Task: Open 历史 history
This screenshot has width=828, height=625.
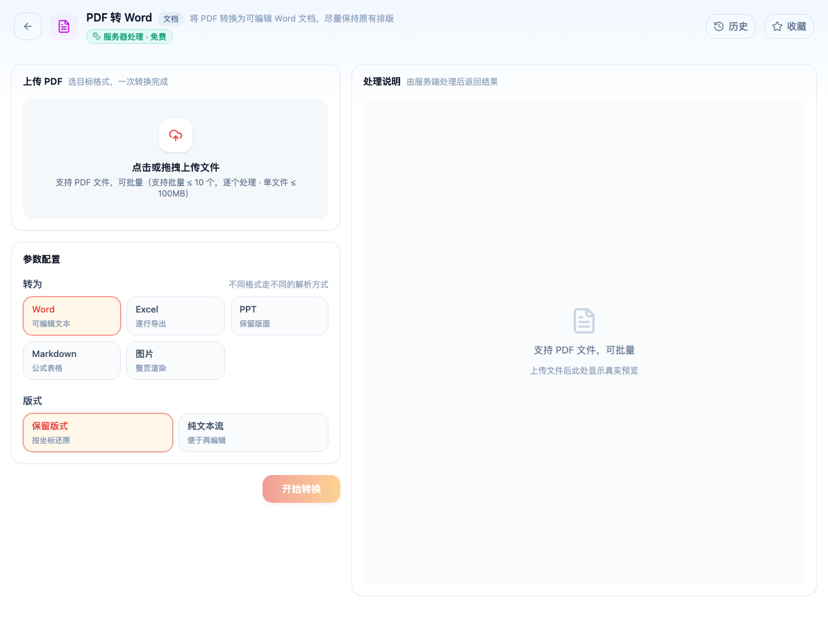Action: pos(730,26)
